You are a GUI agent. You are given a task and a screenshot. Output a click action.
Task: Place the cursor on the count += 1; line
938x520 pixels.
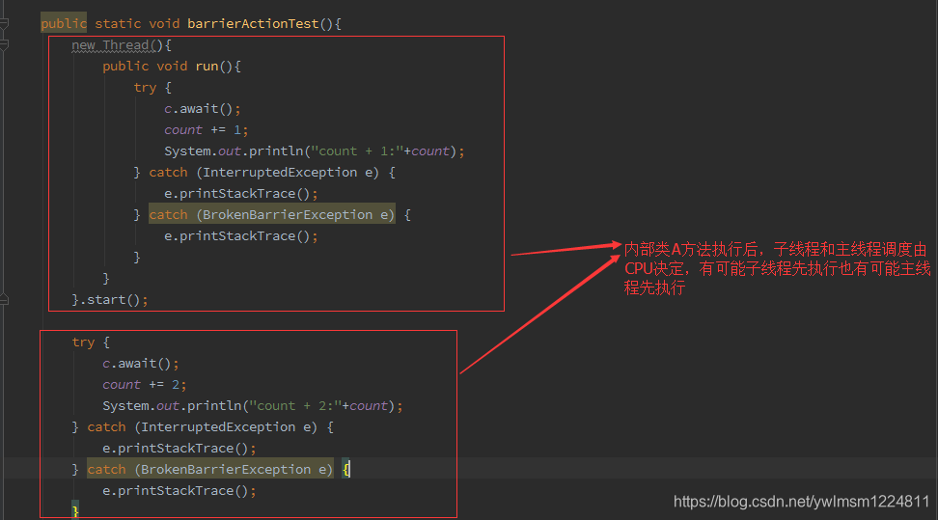pyautogui.click(x=207, y=130)
